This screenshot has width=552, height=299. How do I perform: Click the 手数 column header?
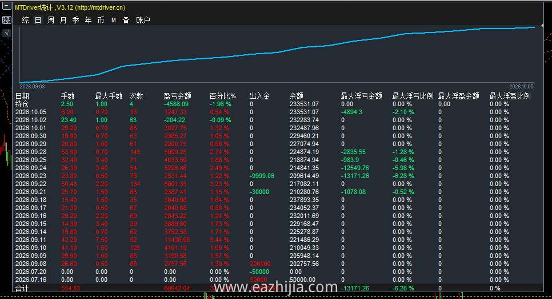[68, 96]
